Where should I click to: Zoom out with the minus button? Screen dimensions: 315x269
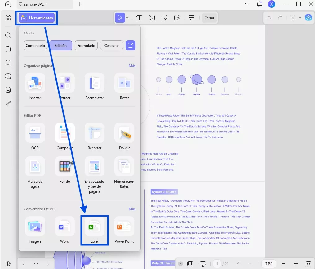point(283,264)
